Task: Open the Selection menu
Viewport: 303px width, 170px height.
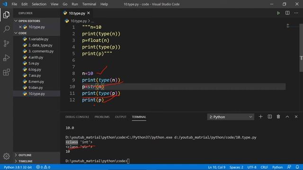Action: tap(39, 4)
